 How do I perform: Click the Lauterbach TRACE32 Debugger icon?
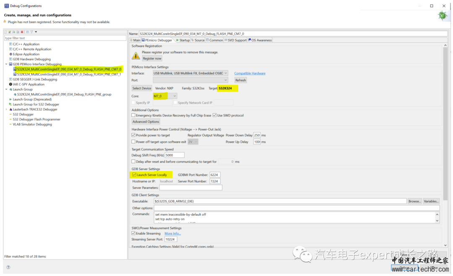click(10, 109)
